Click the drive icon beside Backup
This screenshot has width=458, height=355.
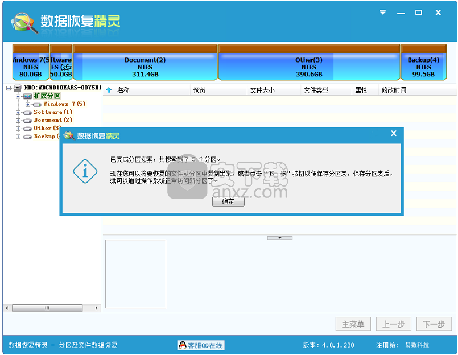pyautogui.click(x=28, y=137)
